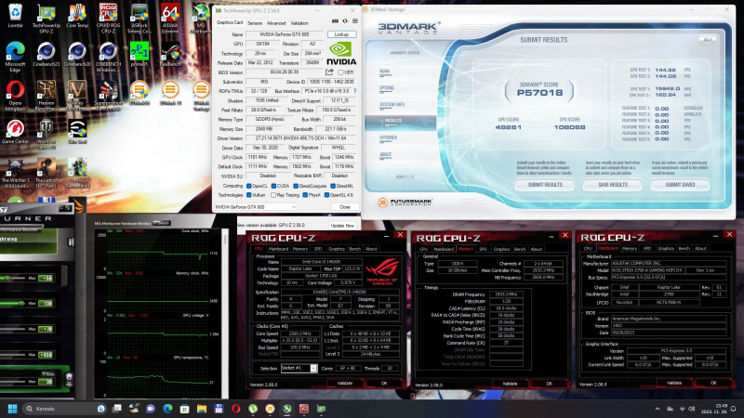
Task: Click SAVE RESULTS button in 3DMark Vantage
Action: point(613,185)
